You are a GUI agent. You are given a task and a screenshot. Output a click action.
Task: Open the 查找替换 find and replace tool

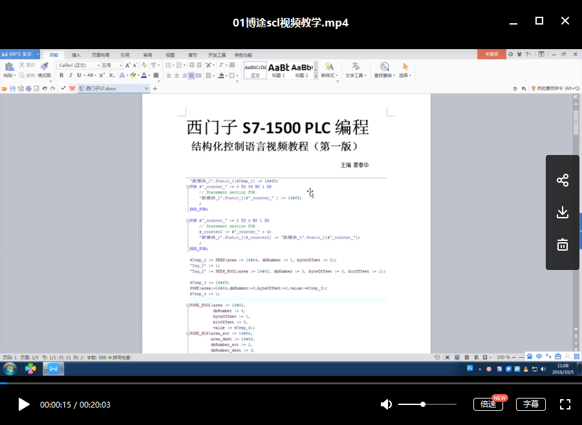tap(384, 70)
